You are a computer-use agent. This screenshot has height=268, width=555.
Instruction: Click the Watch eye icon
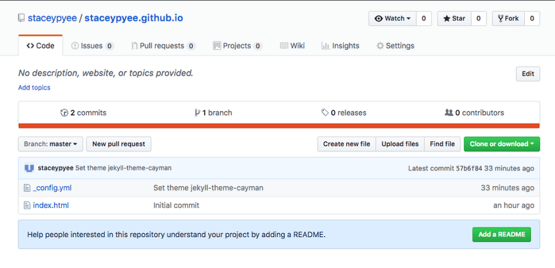click(379, 18)
